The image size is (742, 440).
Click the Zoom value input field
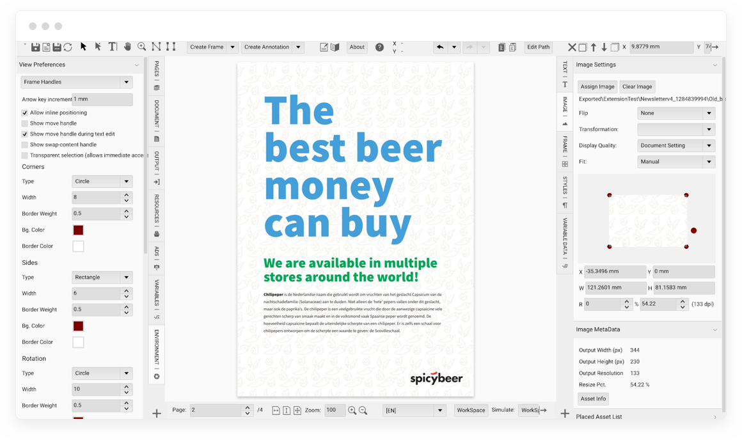pyautogui.click(x=335, y=410)
